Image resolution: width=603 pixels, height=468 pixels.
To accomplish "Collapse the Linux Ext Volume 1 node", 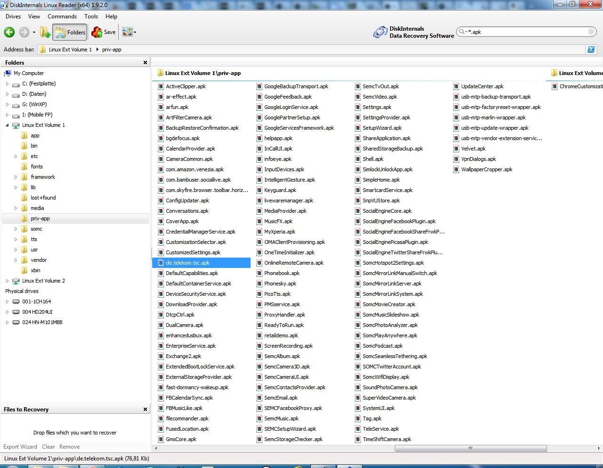I will click(7, 125).
